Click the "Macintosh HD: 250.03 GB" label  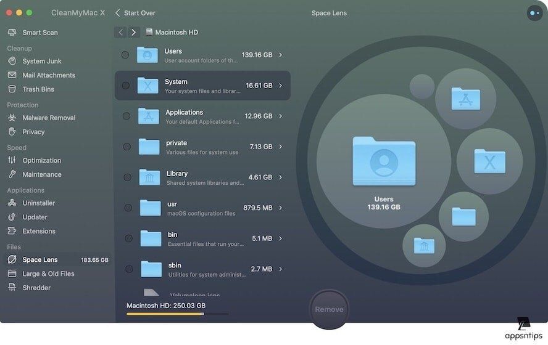coord(166,305)
